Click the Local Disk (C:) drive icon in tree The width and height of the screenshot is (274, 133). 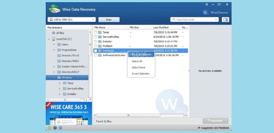[x=54, y=39]
